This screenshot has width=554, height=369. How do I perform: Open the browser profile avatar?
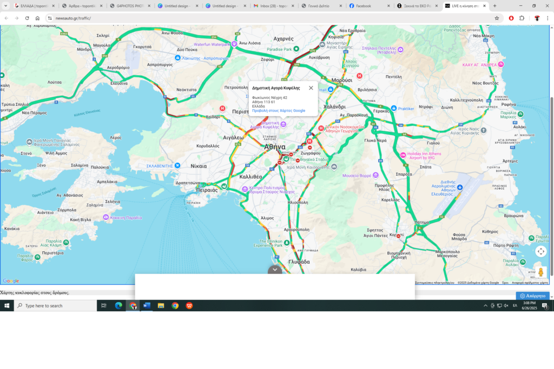pos(537,18)
